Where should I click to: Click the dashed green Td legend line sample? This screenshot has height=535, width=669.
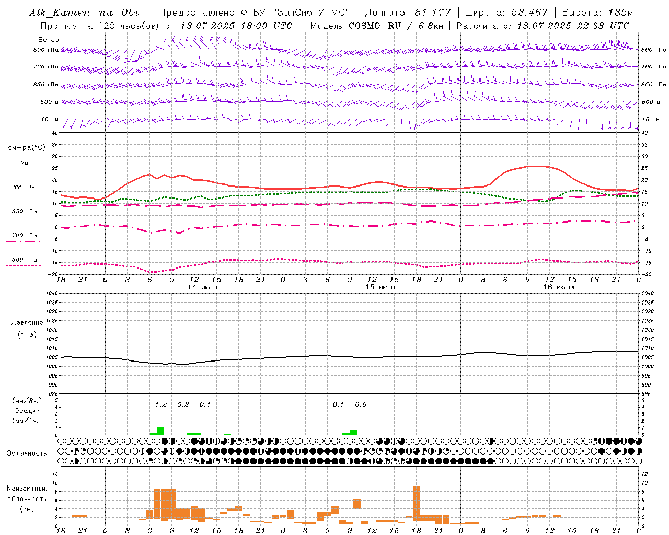tap(23, 193)
